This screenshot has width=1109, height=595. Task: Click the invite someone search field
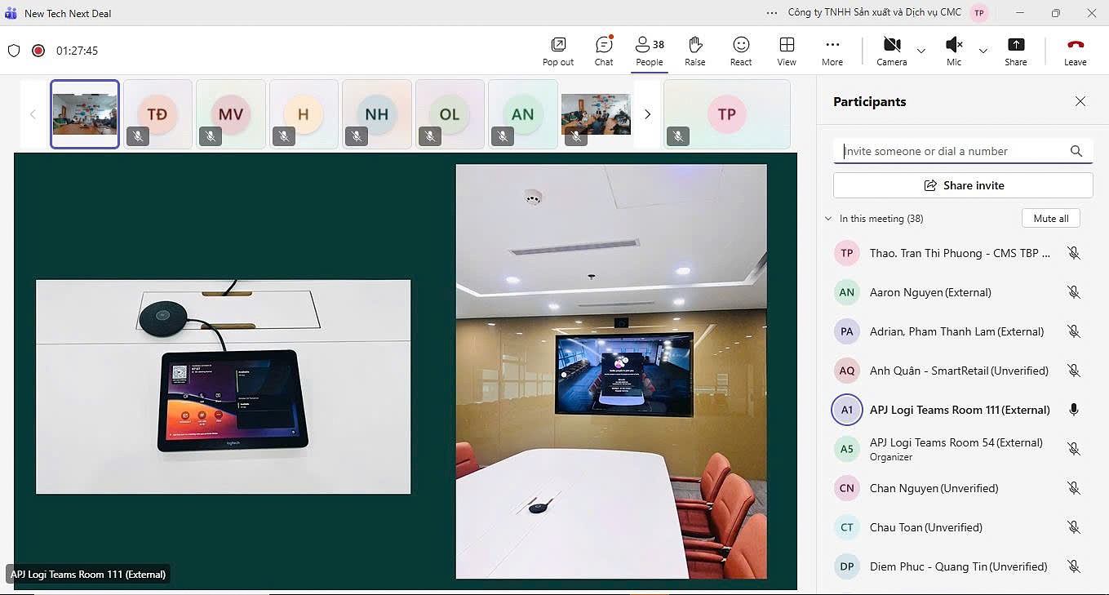pos(951,151)
